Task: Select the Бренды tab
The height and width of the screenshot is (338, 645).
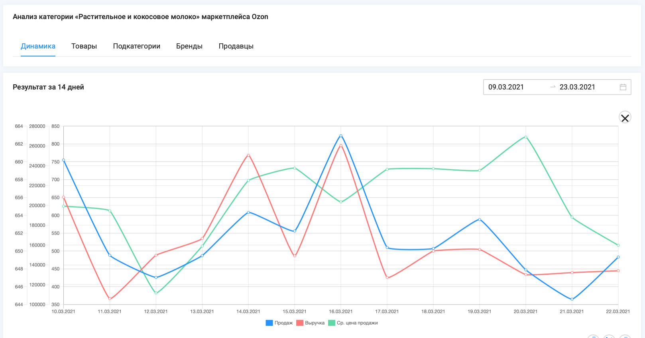Action: pyautogui.click(x=189, y=46)
